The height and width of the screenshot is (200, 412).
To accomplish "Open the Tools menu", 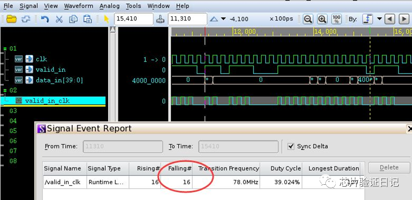I will click(x=133, y=6).
